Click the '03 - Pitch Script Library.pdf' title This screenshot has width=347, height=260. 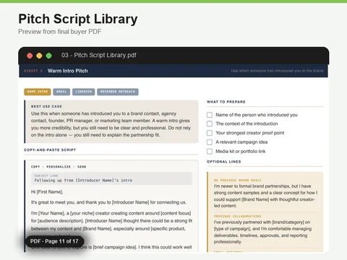click(x=99, y=56)
